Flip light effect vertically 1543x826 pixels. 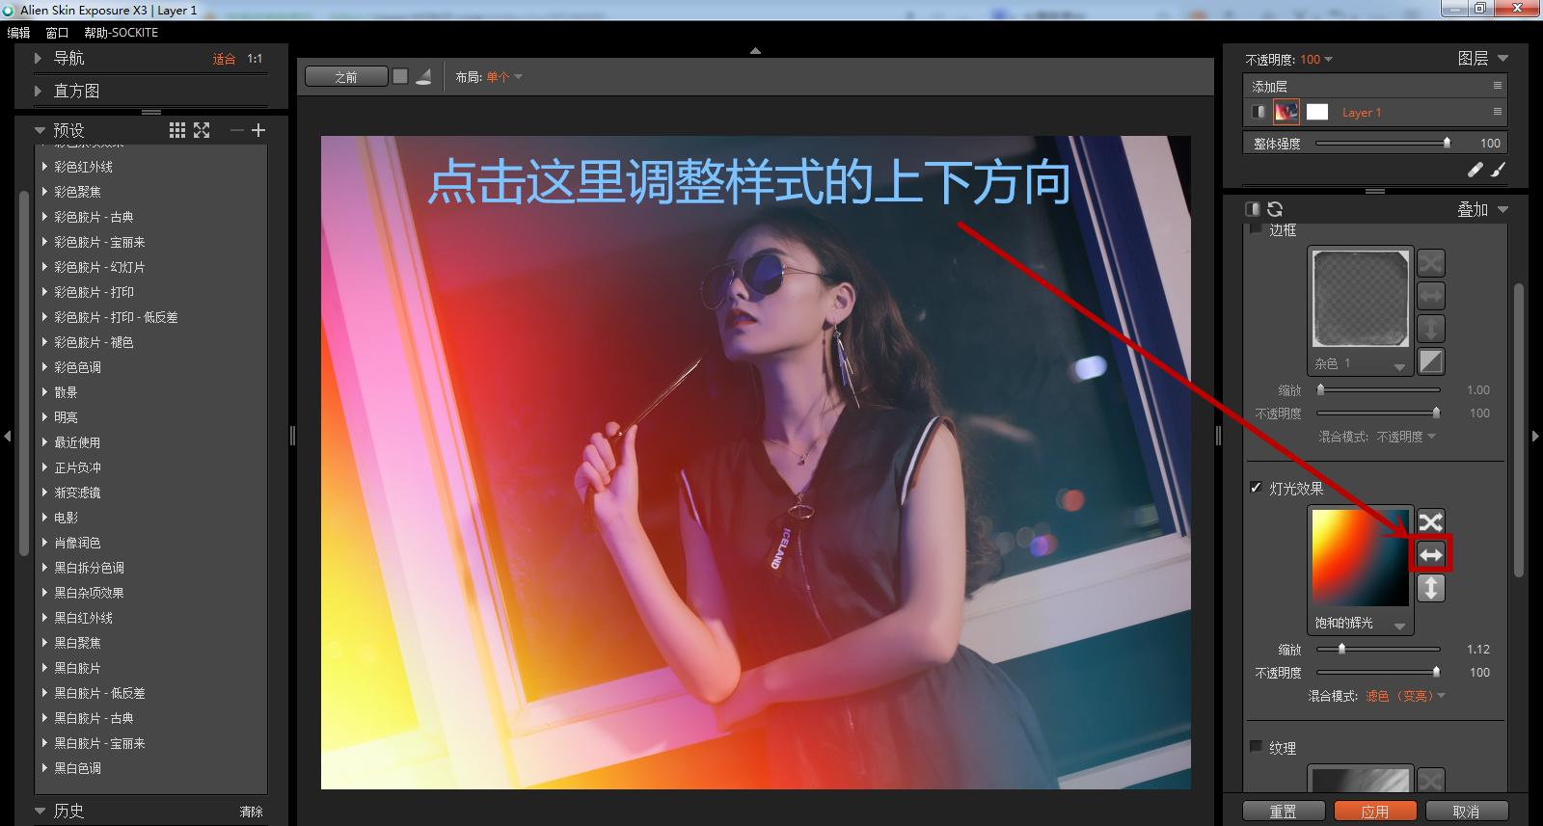pos(1431,588)
